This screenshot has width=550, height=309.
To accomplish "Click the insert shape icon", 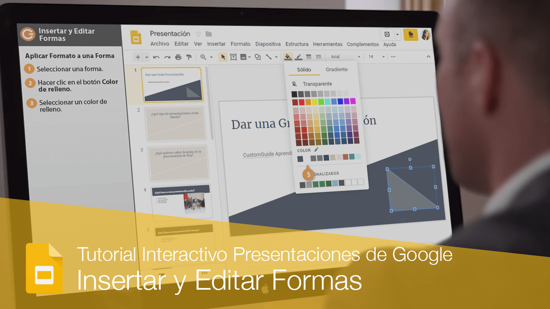I will (x=257, y=57).
